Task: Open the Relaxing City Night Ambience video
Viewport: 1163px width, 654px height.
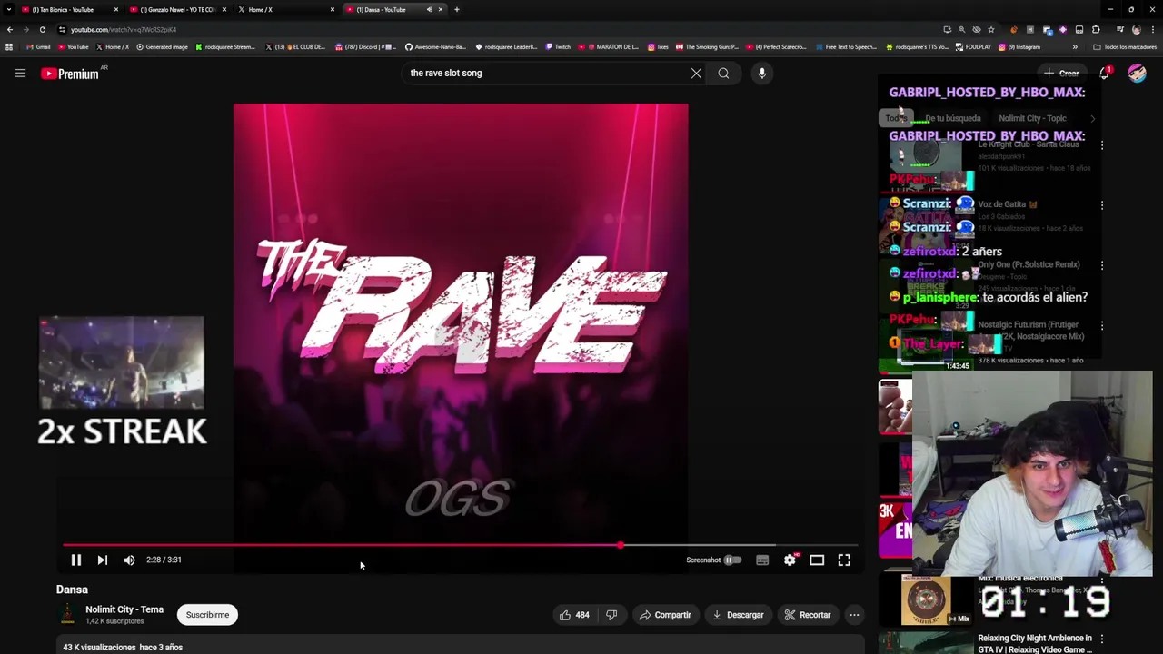Action: click(x=1034, y=644)
